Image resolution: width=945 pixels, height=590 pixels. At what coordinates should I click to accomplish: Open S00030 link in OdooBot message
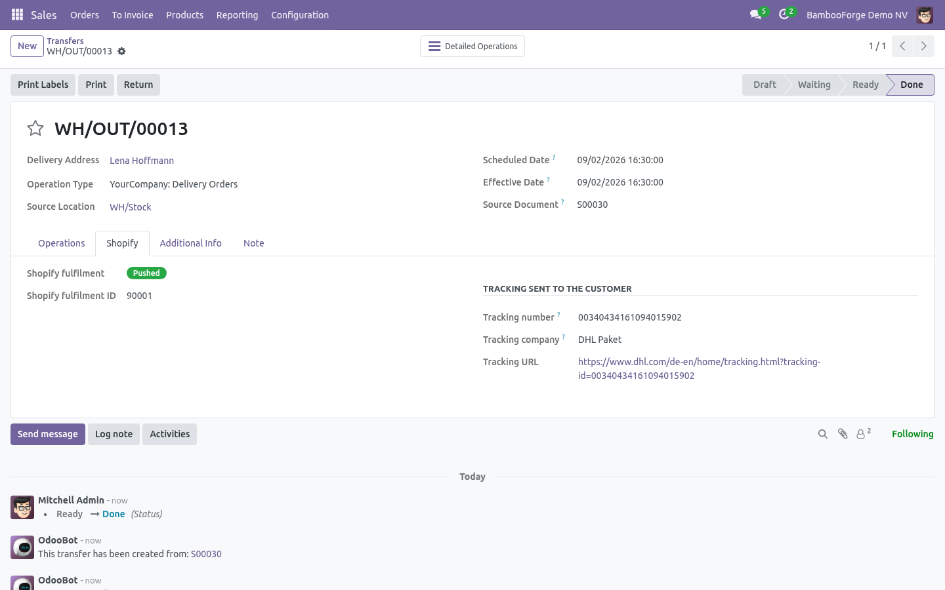[206, 554]
